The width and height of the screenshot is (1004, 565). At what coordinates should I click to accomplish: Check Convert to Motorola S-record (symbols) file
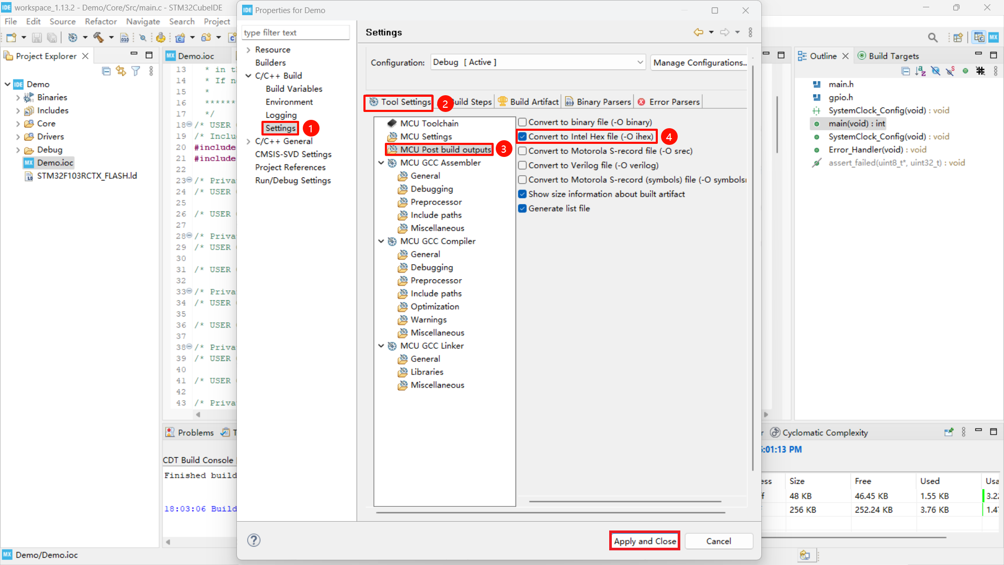pos(522,179)
